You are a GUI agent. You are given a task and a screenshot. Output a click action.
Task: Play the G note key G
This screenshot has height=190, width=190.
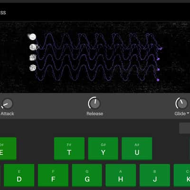(x=87, y=175)
